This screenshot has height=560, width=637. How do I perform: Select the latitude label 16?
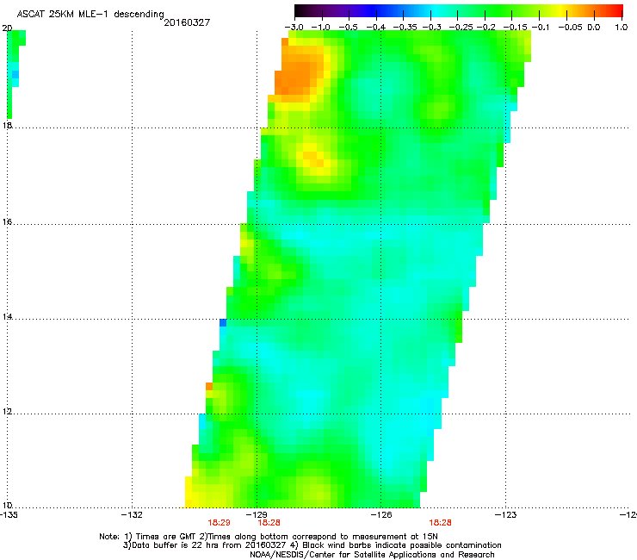point(7,222)
